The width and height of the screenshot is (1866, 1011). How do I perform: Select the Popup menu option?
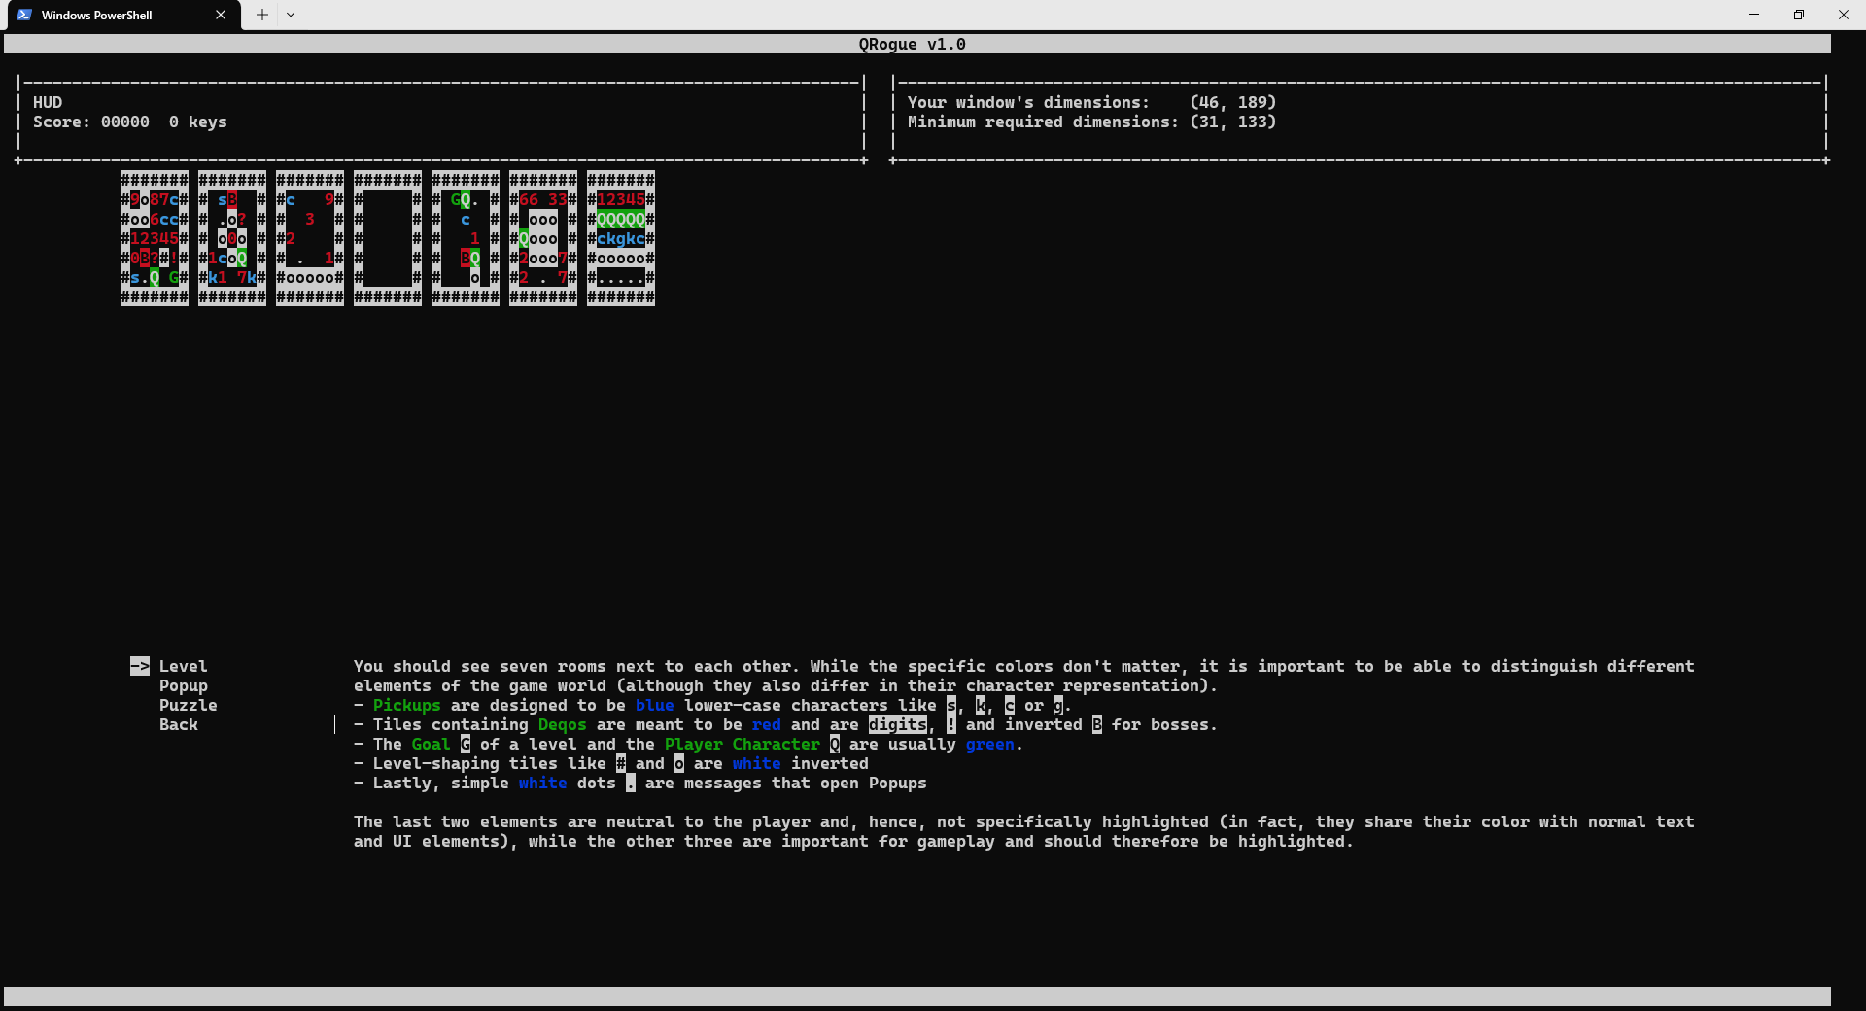pyautogui.click(x=184, y=685)
